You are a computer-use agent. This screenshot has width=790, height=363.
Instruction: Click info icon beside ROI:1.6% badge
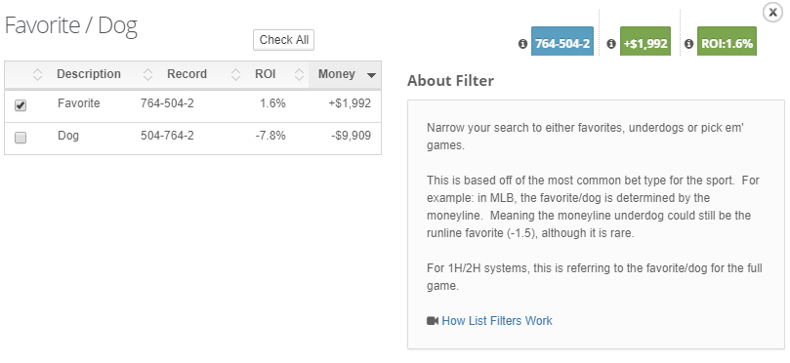click(688, 44)
